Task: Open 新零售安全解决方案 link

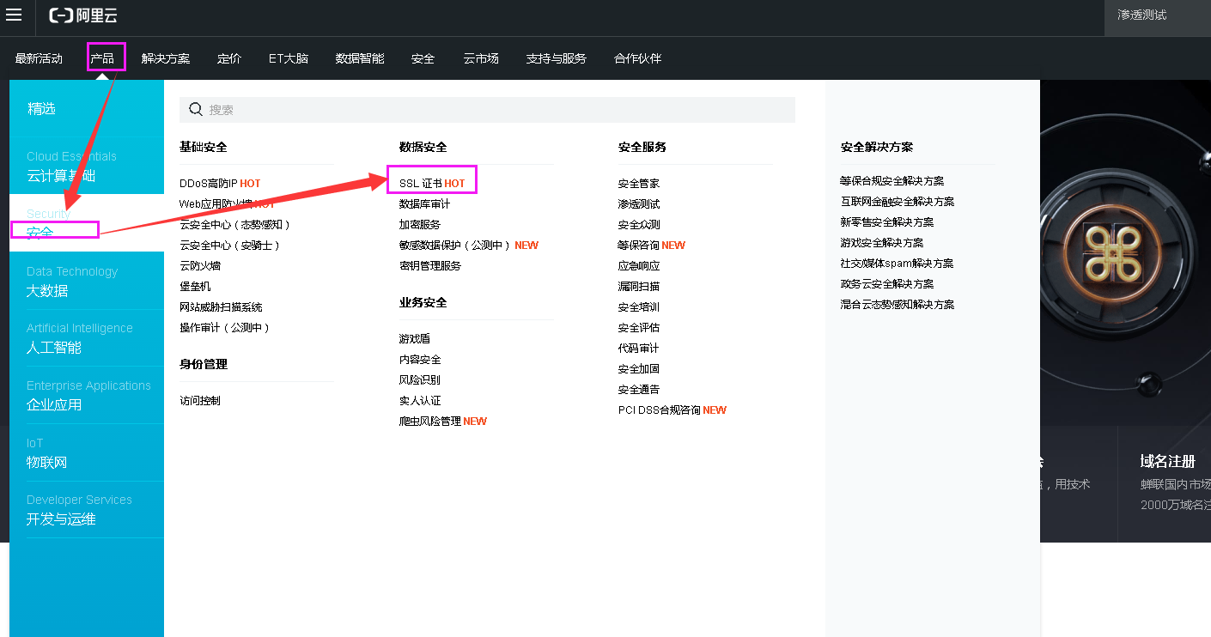Action: click(x=887, y=222)
